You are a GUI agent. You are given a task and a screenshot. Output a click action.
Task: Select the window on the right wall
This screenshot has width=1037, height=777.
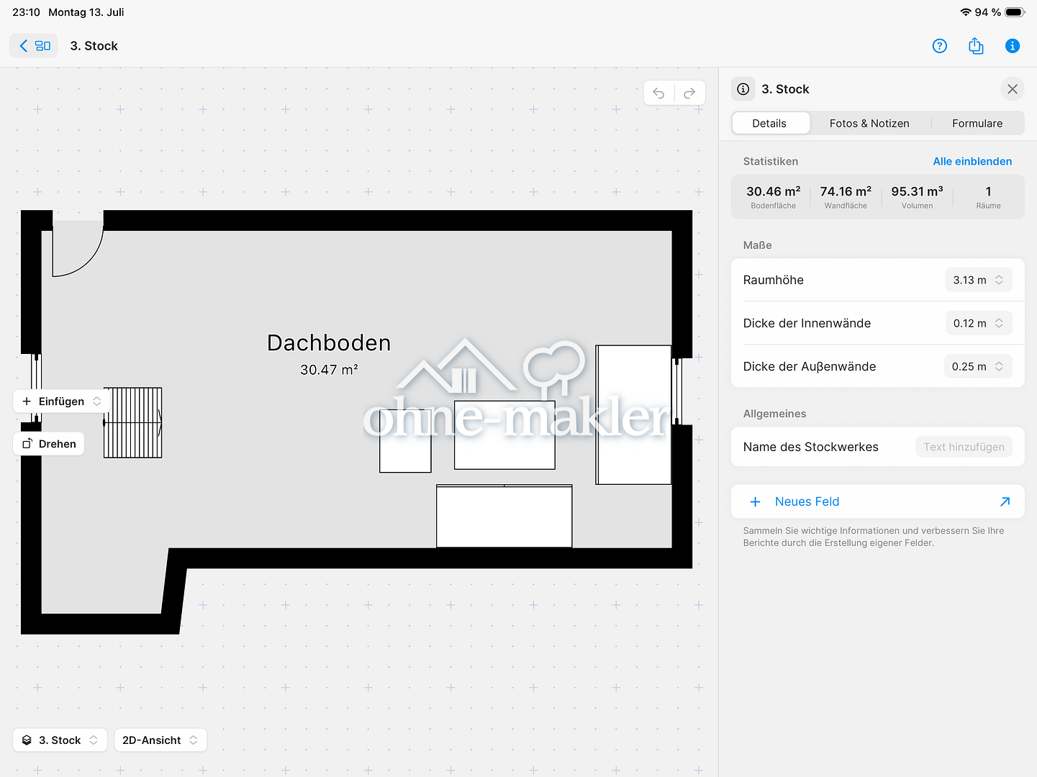(677, 391)
